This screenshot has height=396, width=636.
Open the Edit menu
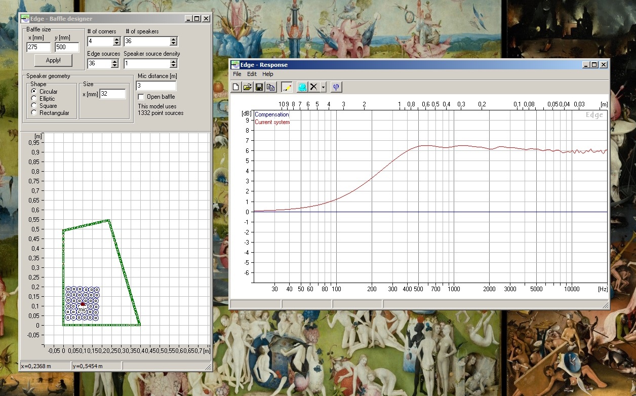[252, 74]
